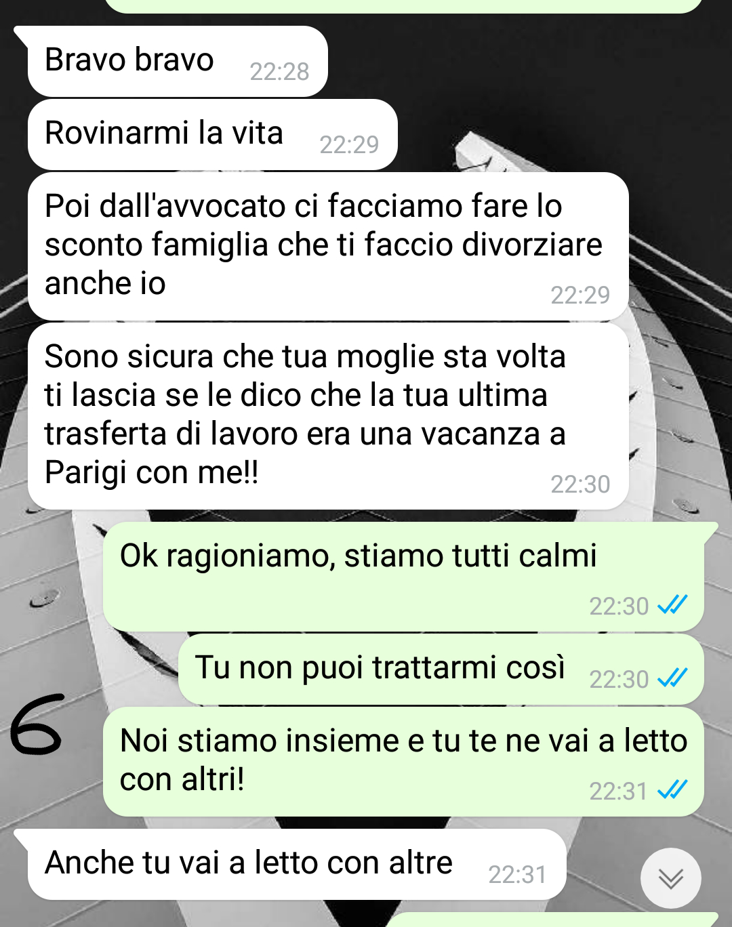
Task: Tap the handwritten number 6 annotation
Action: pyautogui.click(x=37, y=724)
